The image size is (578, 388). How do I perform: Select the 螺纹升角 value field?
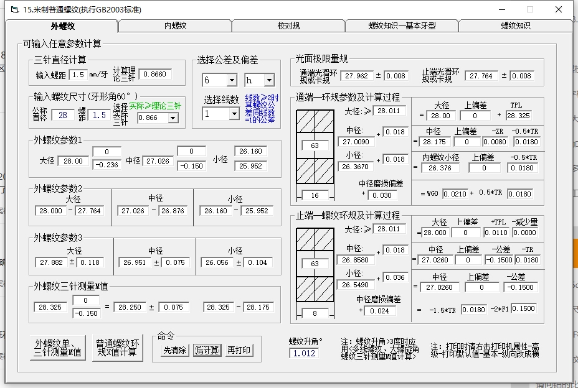coord(305,353)
